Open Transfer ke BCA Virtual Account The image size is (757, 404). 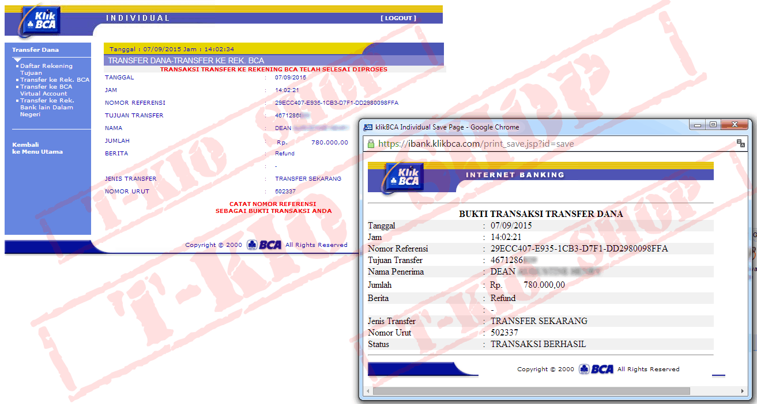pos(46,90)
